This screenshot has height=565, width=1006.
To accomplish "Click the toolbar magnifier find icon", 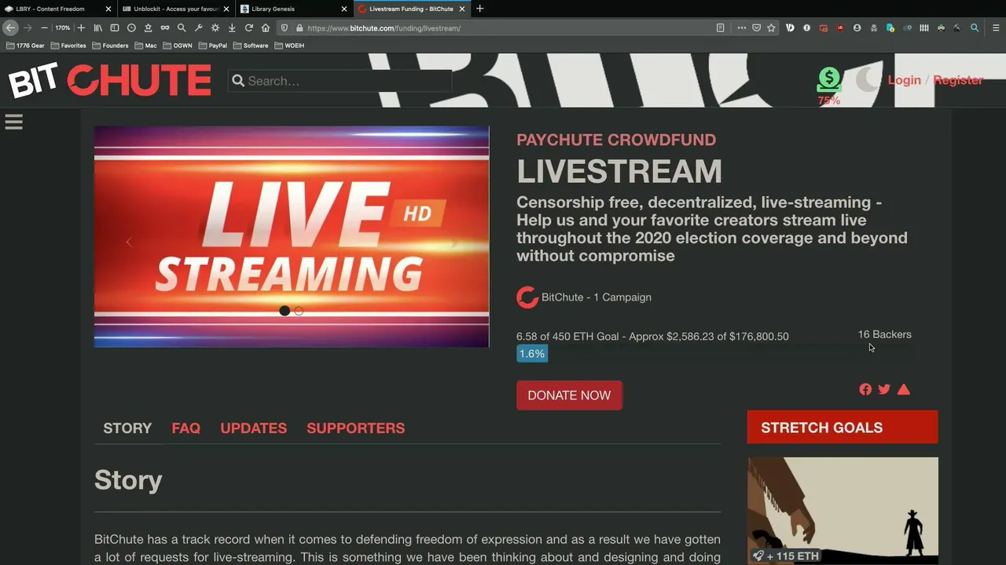I will point(182,27).
